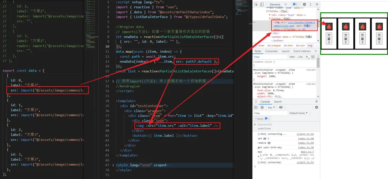
Task: Open the Event Listeners tab
Action: click(302, 51)
